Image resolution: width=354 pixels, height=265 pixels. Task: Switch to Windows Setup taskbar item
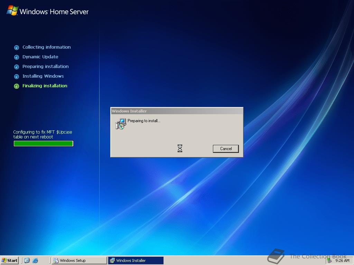click(x=79, y=261)
